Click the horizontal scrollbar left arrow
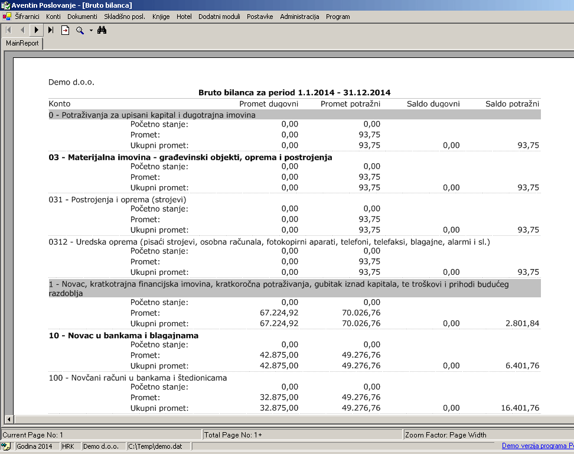The height and width of the screenshot is (454, 574). 8,419
